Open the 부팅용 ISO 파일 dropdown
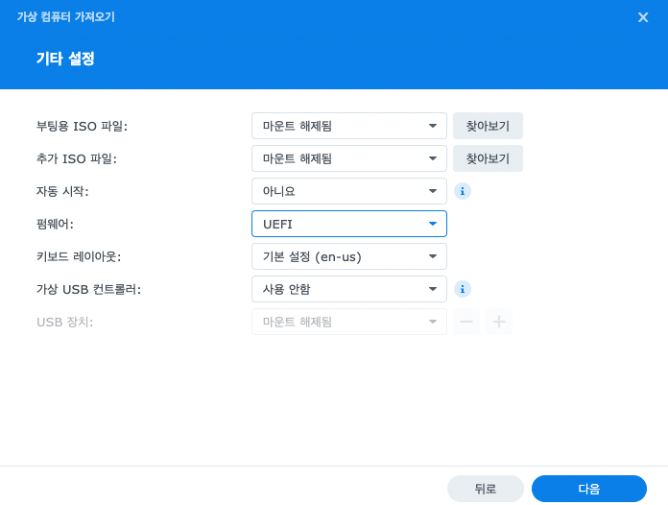Image resolution: width=668 pixels, height=505 pixels. (x=349, y=126)
